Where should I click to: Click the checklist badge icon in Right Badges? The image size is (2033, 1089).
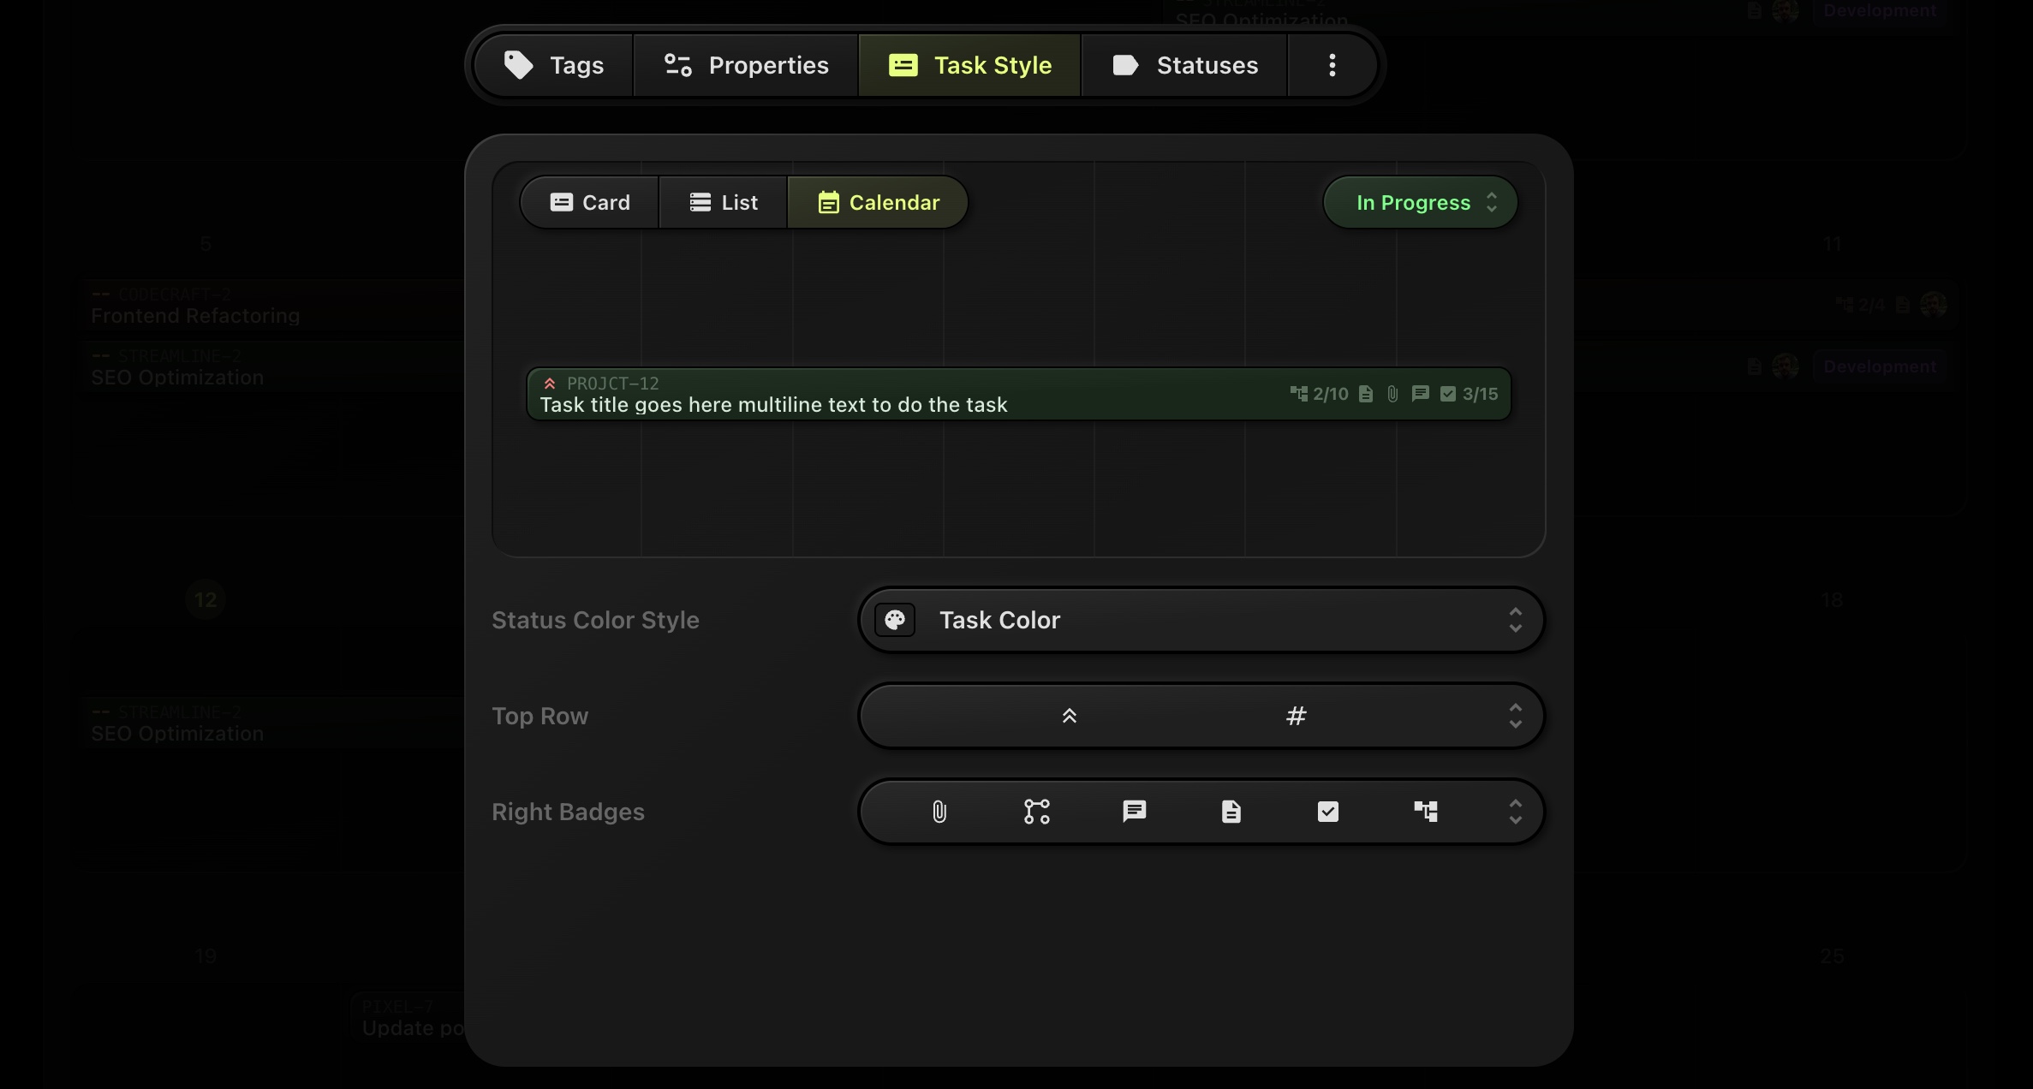tap(1327, 812)
